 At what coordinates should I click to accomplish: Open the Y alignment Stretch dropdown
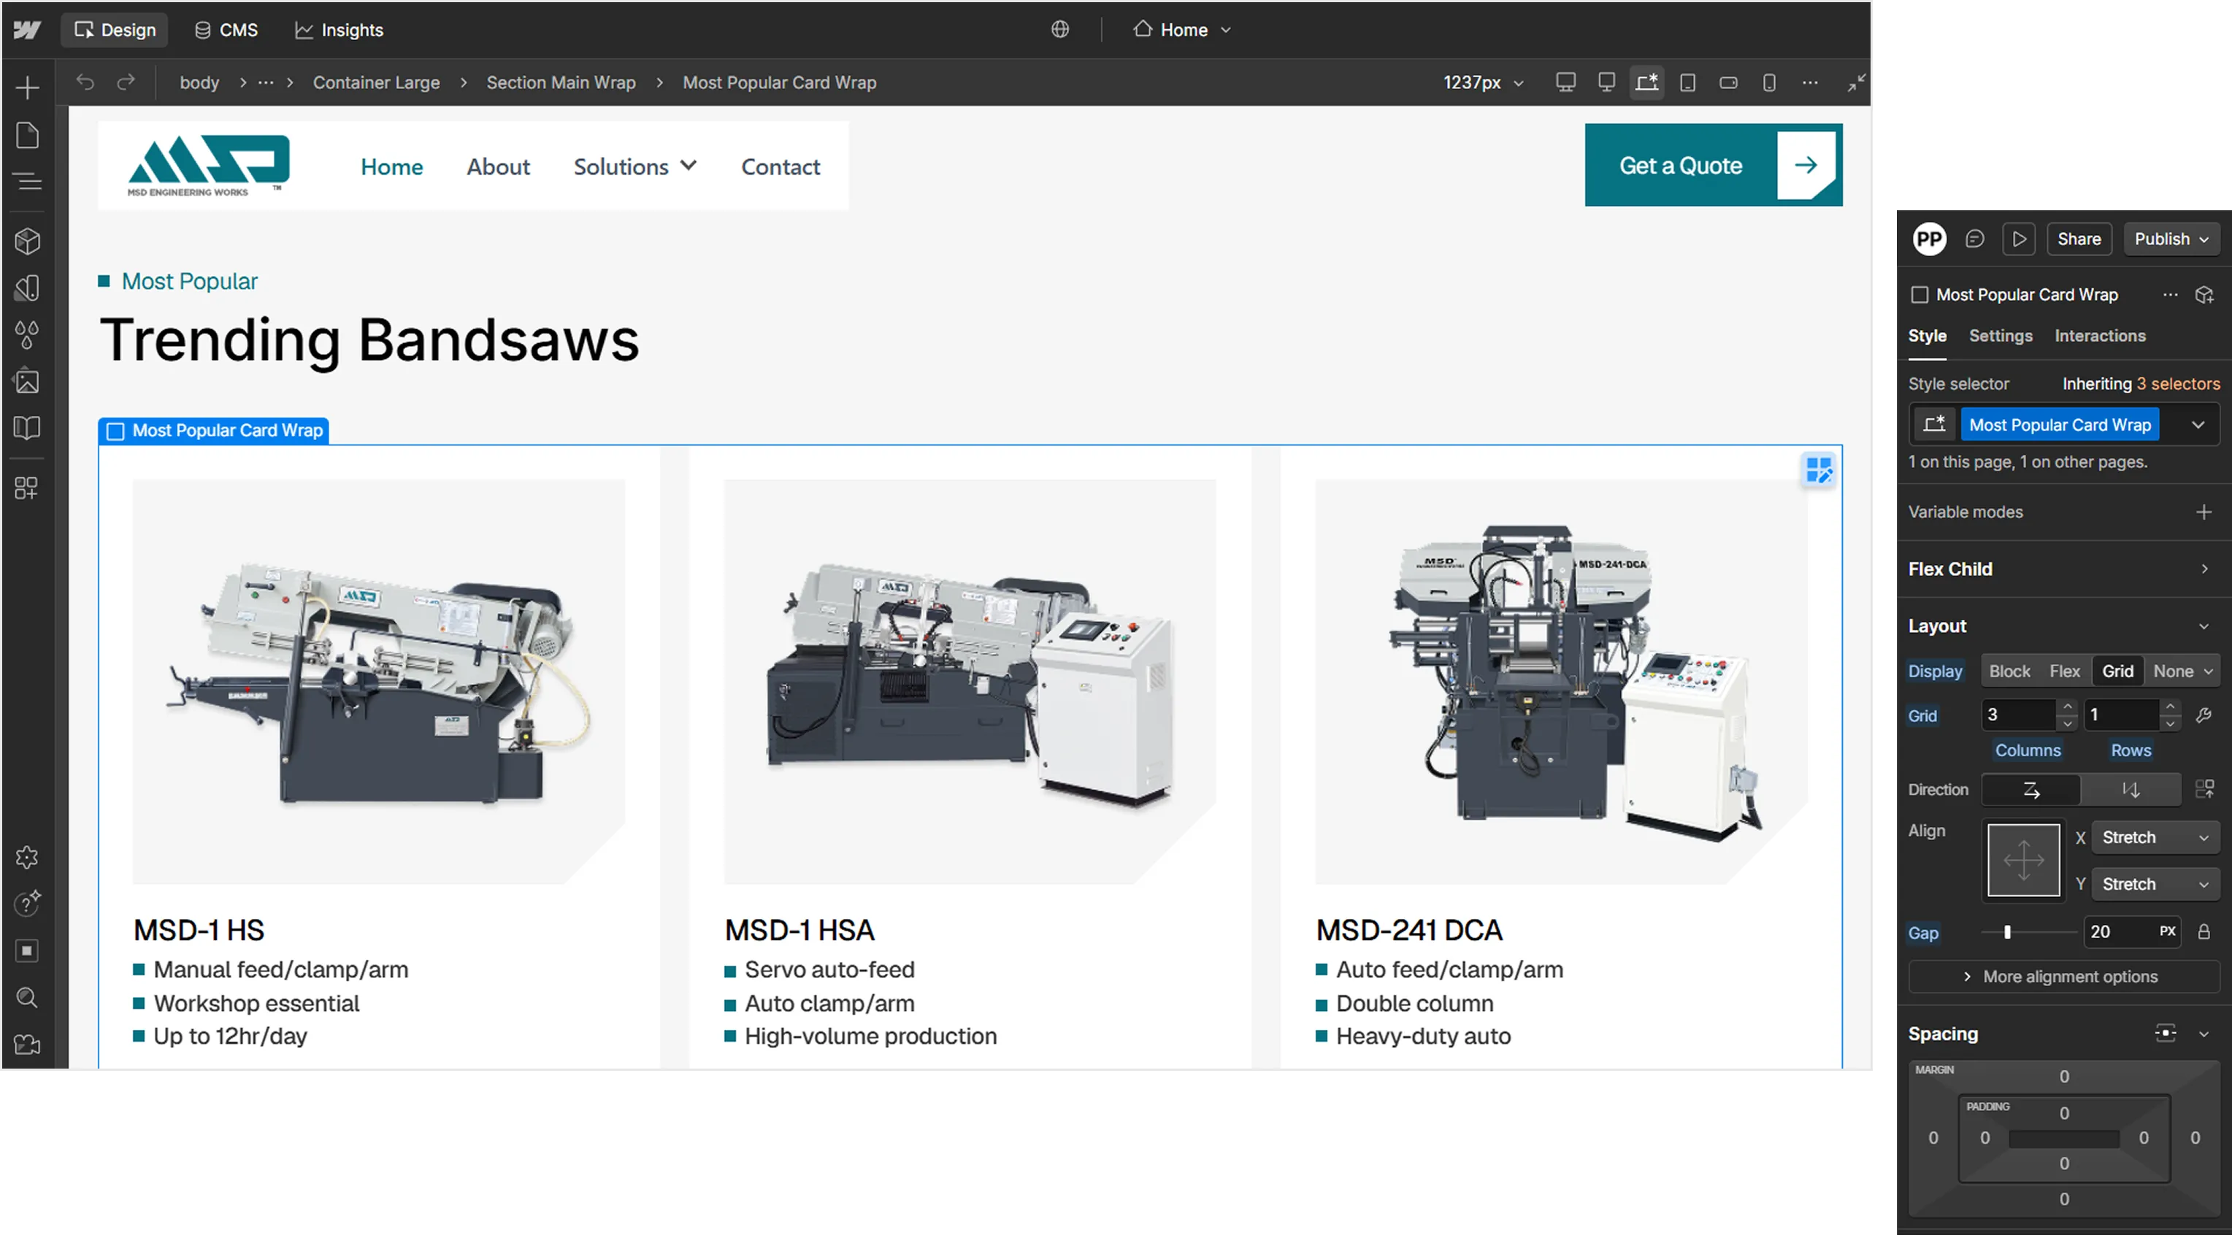[2156, 884]
